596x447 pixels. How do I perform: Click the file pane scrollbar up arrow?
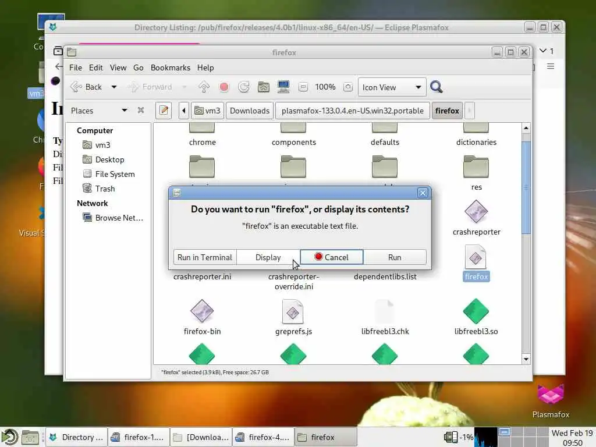(526, 128)
